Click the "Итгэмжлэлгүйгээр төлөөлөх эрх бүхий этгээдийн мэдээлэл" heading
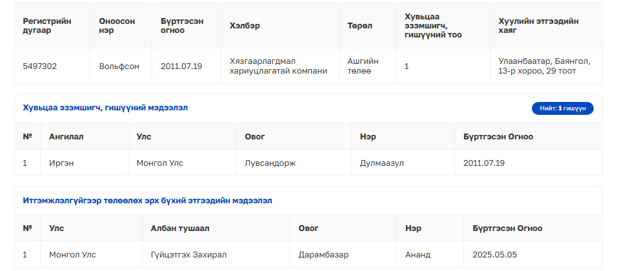The image size is (617, 271). pyautogui.click(x=147, y=201)
